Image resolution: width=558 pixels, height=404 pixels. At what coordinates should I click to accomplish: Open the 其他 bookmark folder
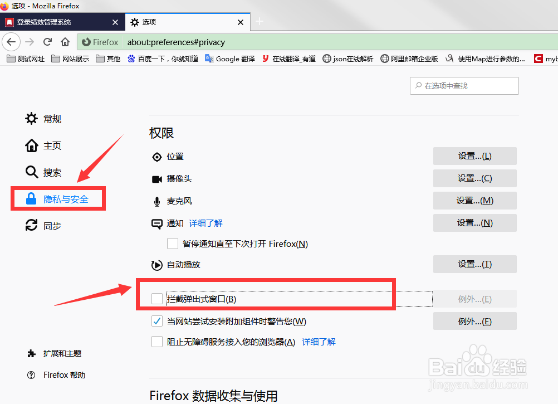[x=108, y=59]
